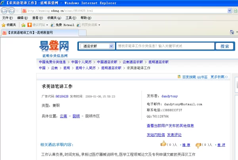Open the 文件(F) menu
Viewport: 238px width, 160px height.
point(7,18)
